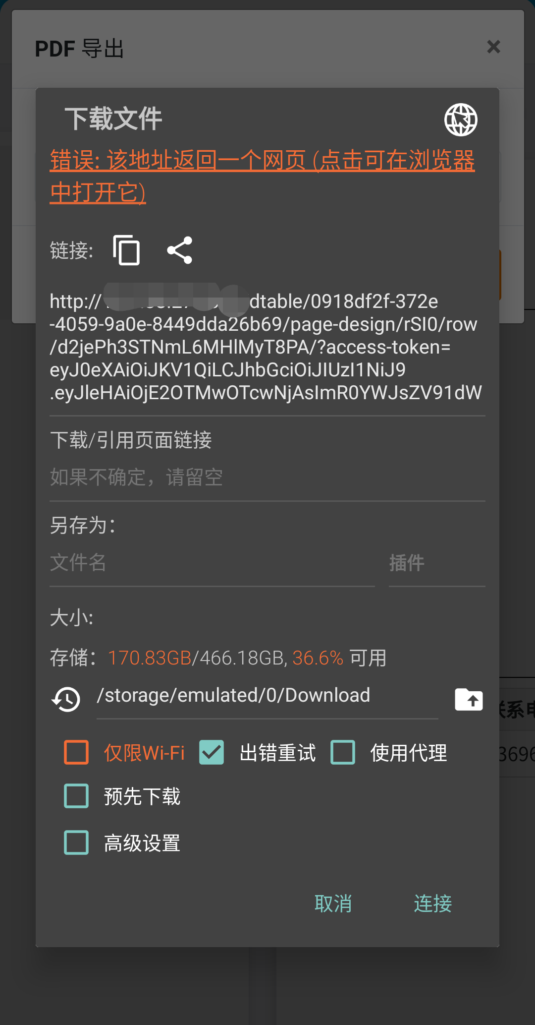Copy the download link
The width and height of the screenshot is (535, 1025).
click(126, 250)
